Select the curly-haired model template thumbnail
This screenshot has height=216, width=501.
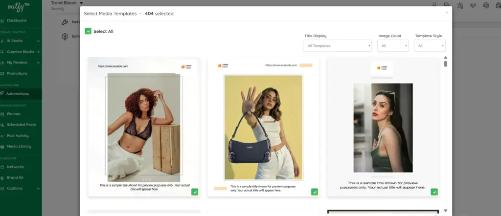click(144, 127)
